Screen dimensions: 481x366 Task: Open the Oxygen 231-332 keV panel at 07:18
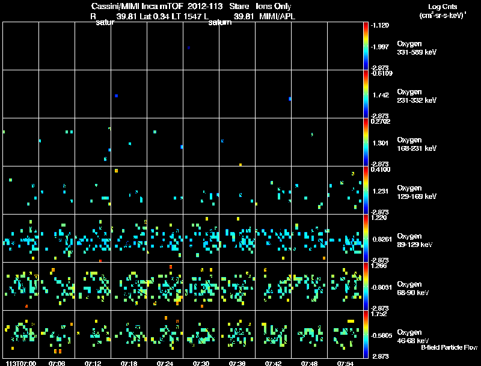[x=129, y=94]
